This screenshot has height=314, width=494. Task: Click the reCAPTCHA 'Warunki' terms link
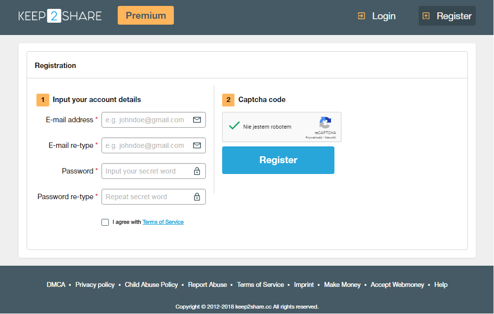[x=330, y=138]
